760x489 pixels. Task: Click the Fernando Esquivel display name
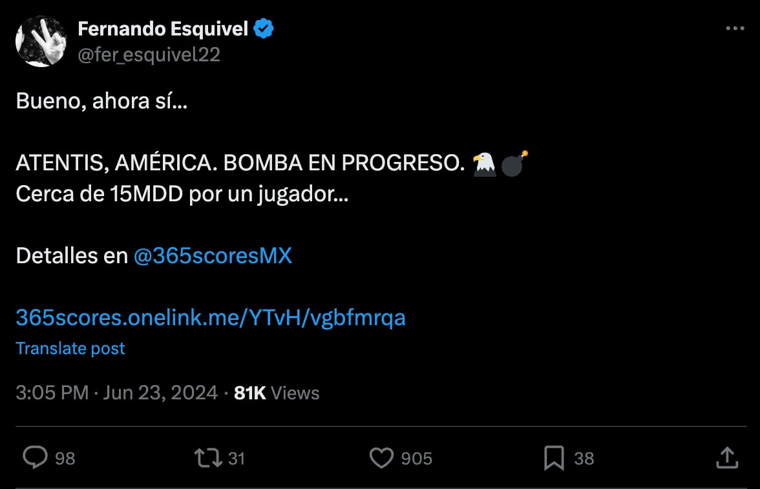pos(163,28)
